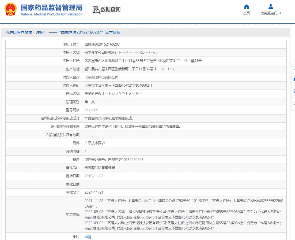Click the 2021-11-22 change record entry
Viewport: 295px width, 240px height.
[x=184, y=204]
